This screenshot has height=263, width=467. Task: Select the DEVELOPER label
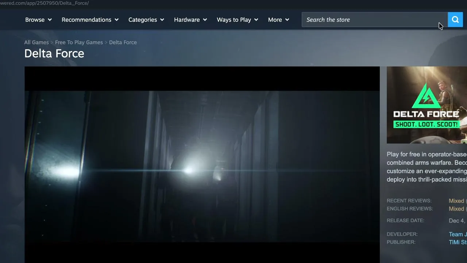tap(402, 234)
